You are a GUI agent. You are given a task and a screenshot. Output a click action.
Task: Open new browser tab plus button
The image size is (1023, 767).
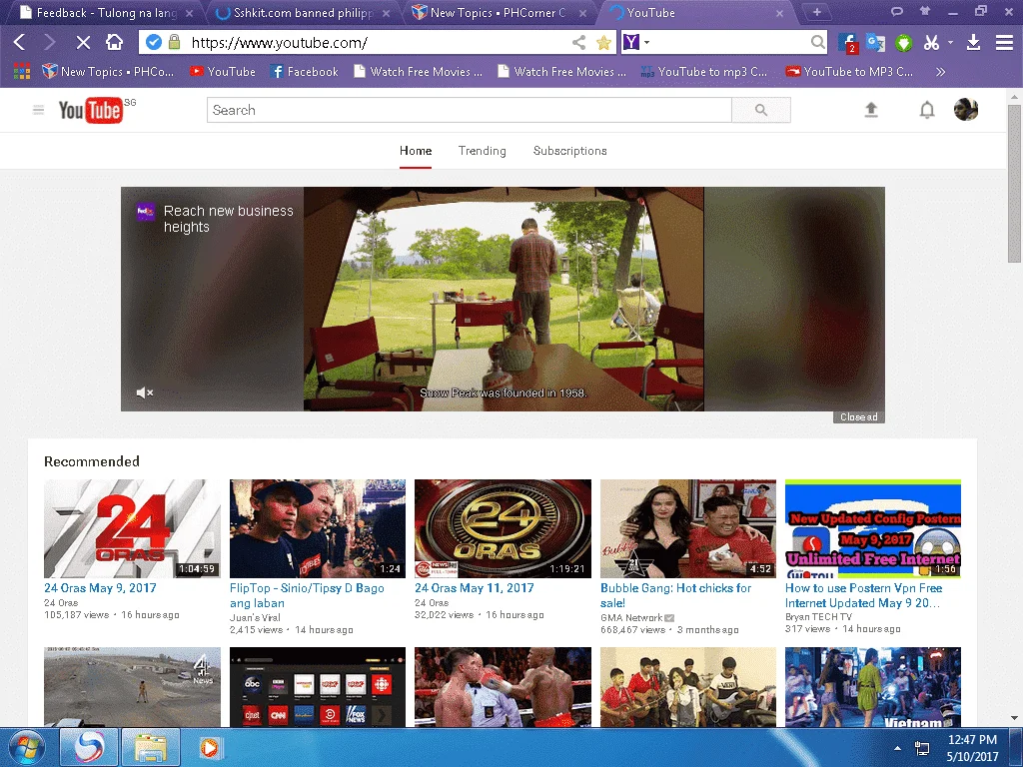pos(816,12)
